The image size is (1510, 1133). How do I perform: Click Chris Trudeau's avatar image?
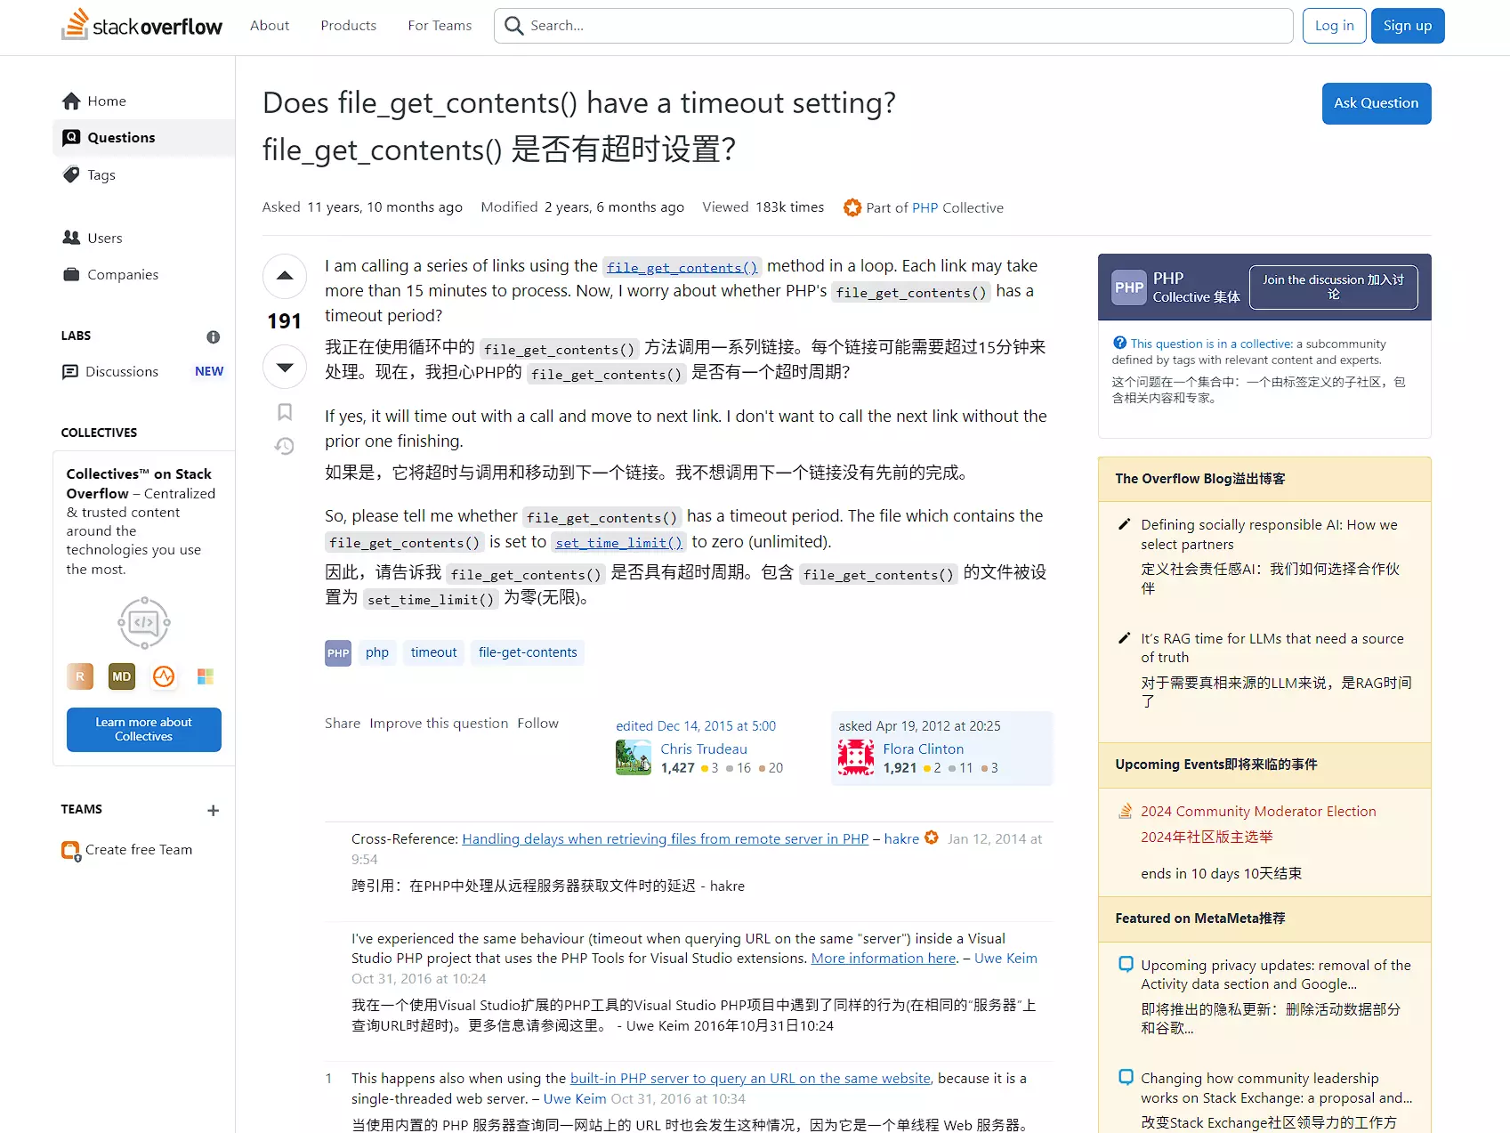[x=634, y=757]
